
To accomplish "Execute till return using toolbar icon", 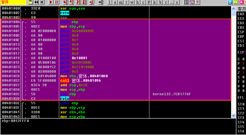I will click(x=91, y=2).
